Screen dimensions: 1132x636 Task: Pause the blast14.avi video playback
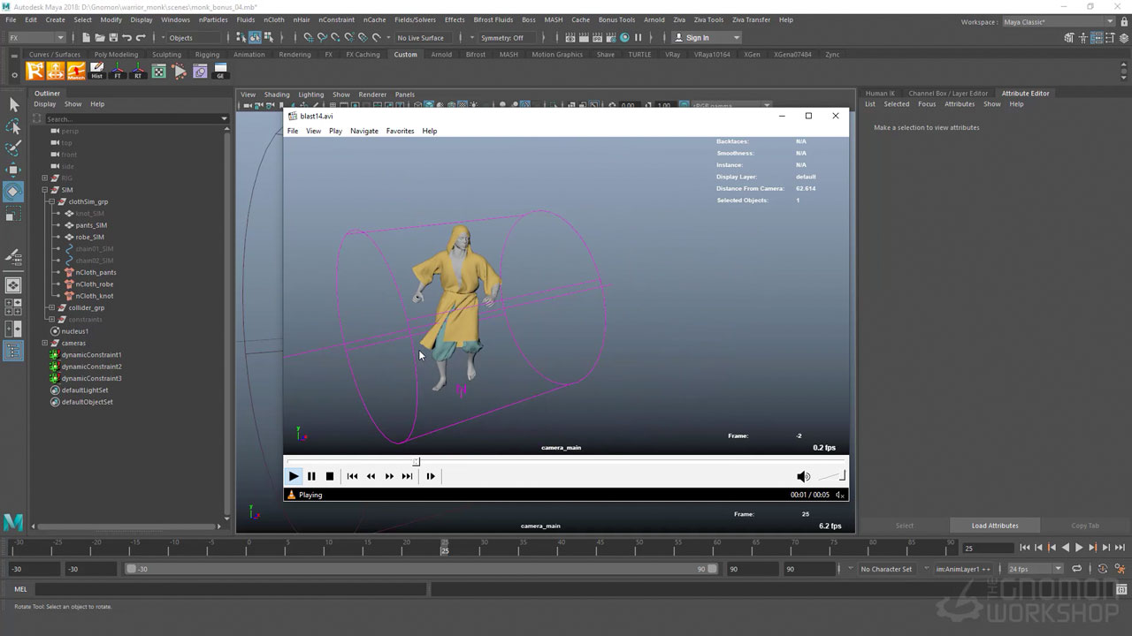pyautogui.click(x=311, y=476)
